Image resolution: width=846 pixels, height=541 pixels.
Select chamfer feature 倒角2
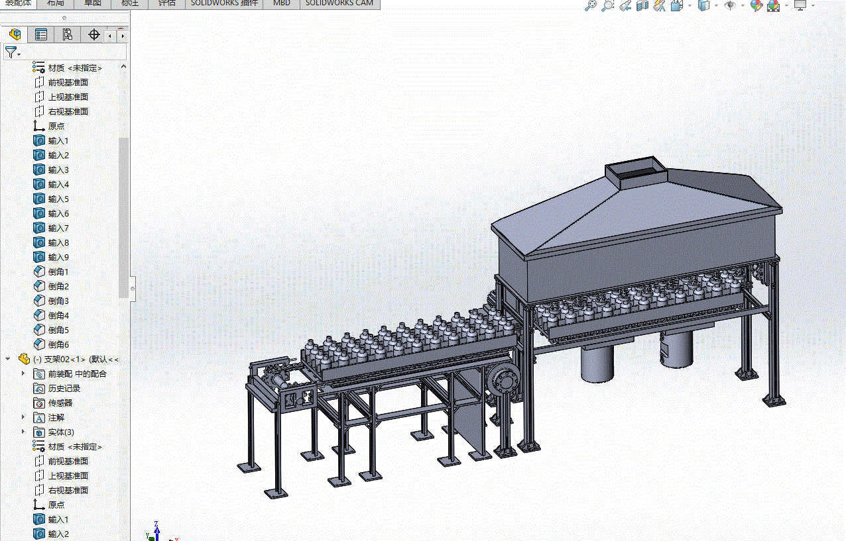51,286
